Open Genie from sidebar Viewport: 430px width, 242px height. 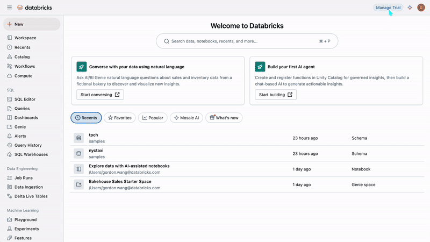(20, 127)
